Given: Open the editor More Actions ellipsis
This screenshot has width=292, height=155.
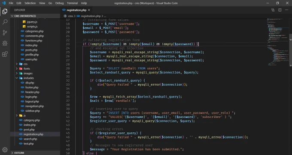Looking at the screenshot, I should [286, 10].
